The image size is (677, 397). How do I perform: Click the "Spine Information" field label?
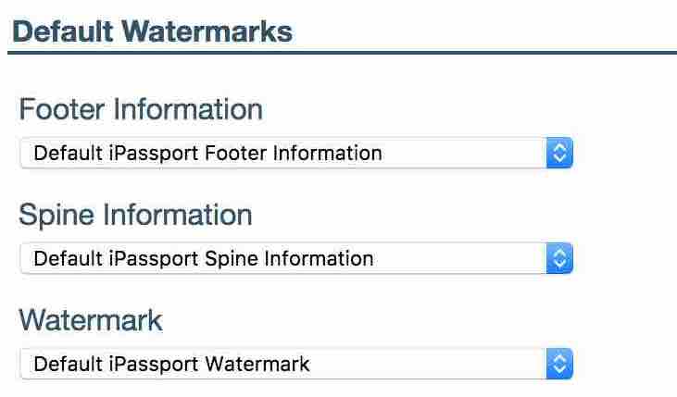(135, 215)
